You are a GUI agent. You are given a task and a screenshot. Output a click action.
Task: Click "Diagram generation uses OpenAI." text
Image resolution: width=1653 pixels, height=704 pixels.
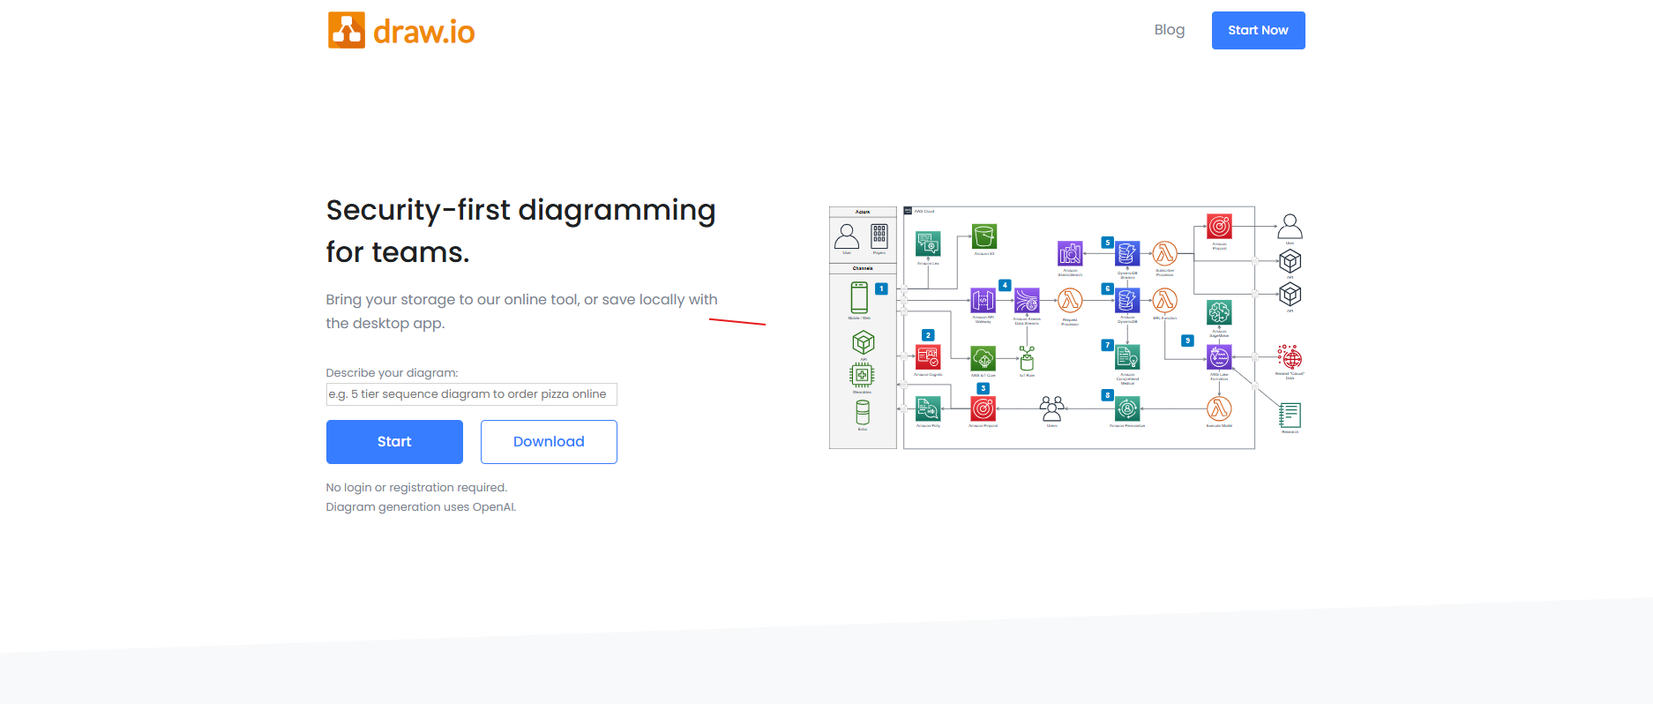421,507
